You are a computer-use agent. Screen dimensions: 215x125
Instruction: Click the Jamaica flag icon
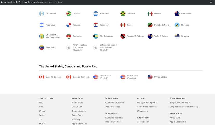click(123, 14)
